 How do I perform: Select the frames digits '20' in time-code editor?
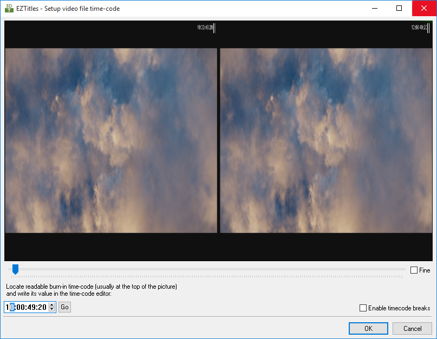point(42,307)
